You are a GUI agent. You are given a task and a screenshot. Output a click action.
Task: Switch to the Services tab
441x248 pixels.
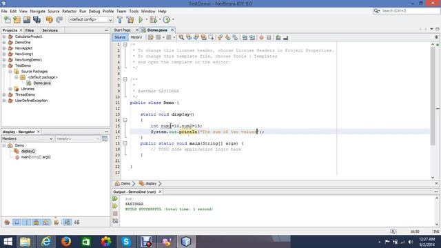point(50,30)
